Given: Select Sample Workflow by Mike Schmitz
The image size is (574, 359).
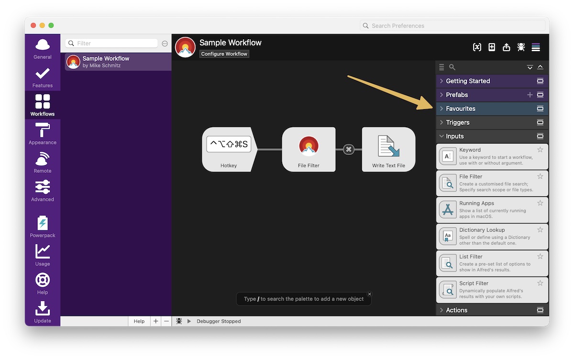Looking at the screenshot, I should point(118,62).
